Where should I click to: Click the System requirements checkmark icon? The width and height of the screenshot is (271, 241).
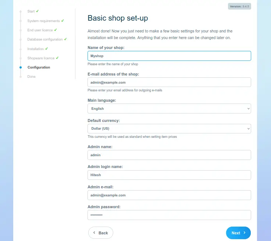coord(63,21)
